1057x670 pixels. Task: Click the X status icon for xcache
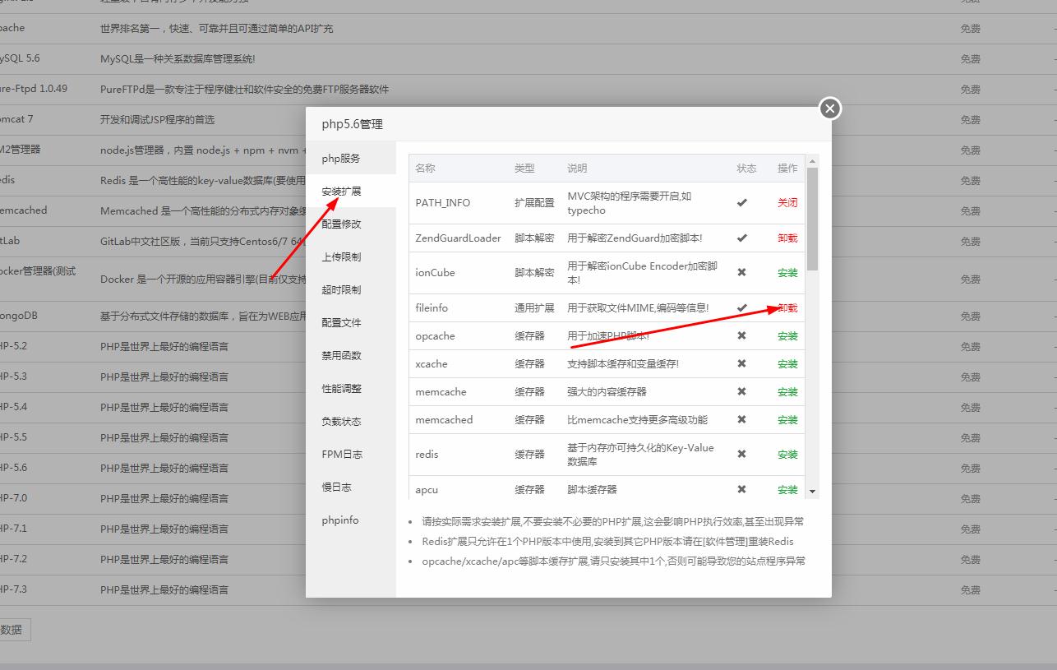[x=742, y=364]
